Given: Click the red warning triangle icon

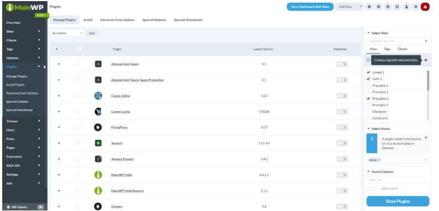Looking at the screenshot, I should pos(425,7).
